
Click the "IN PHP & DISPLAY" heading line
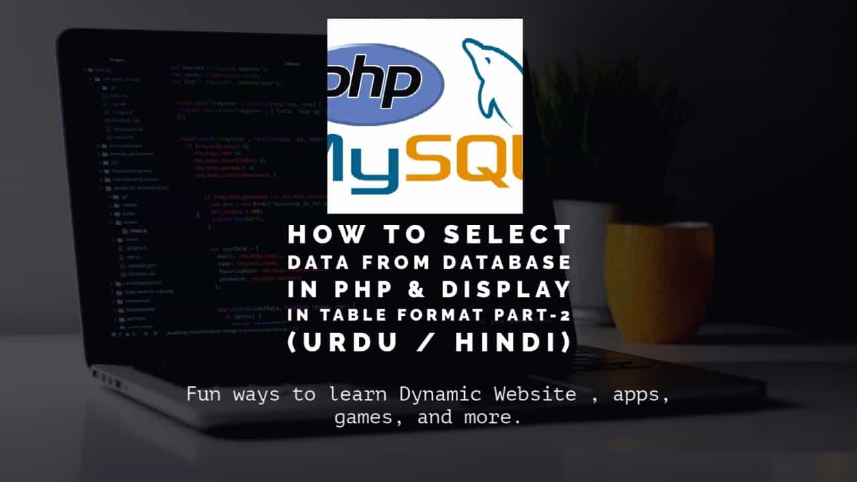(429, 289)
